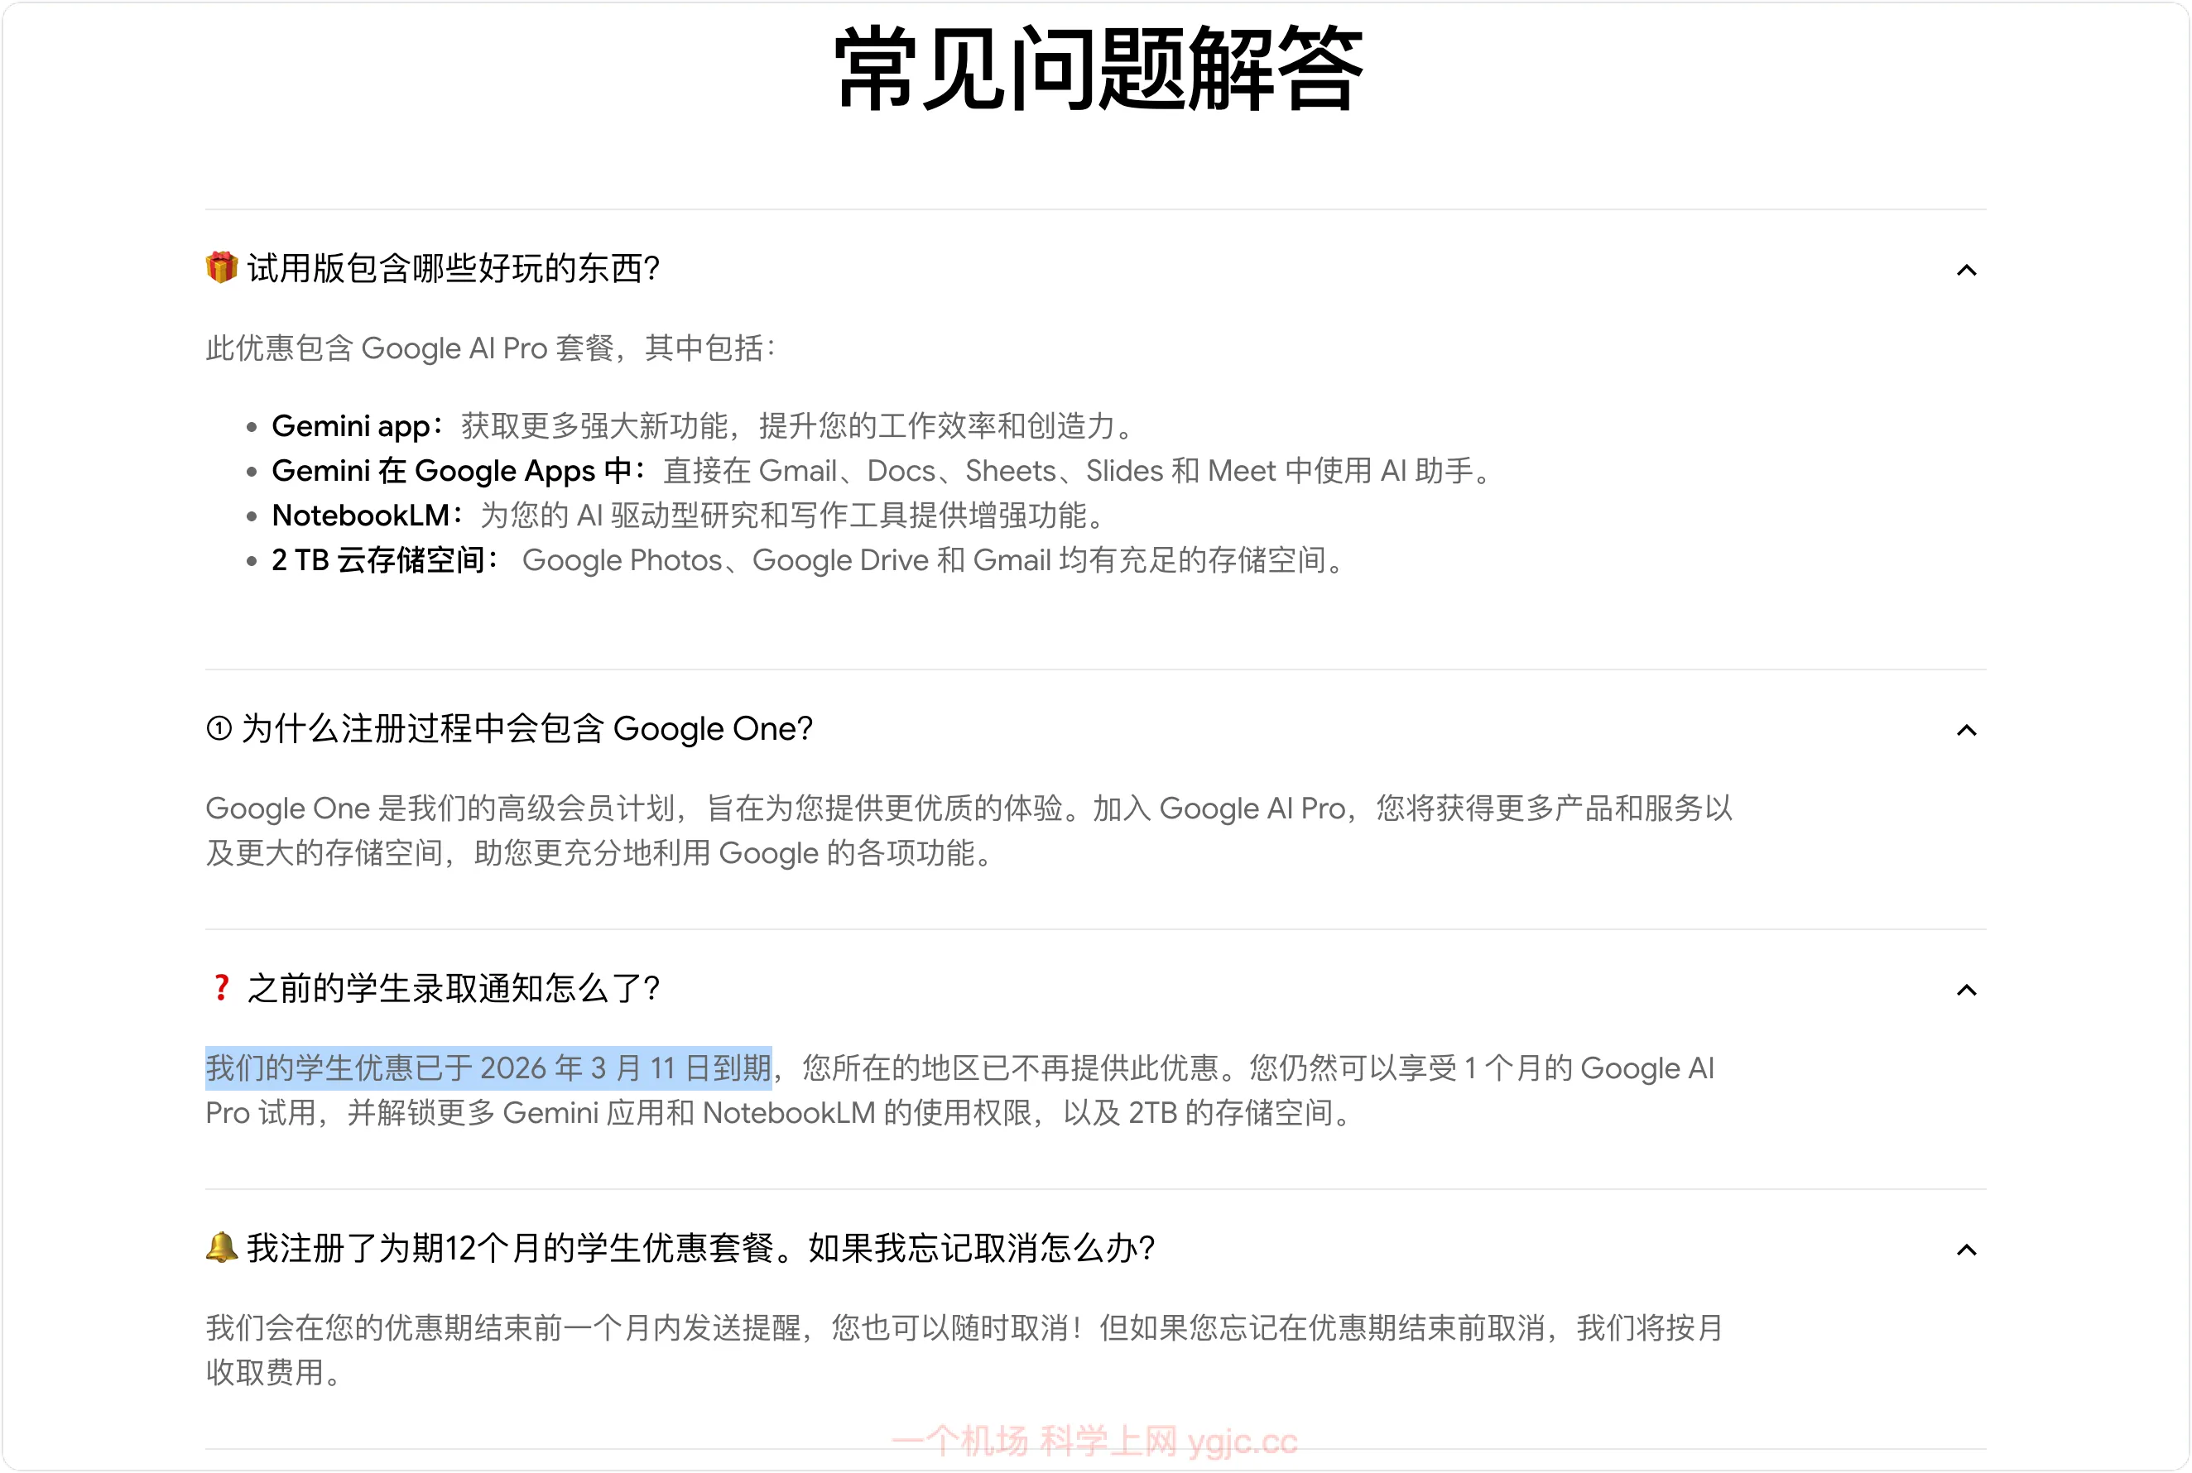Click the "2 TB 云存储空间" bullet label
The width and height of the screenshot is (2192, 1473).
[x=377, y=561]
